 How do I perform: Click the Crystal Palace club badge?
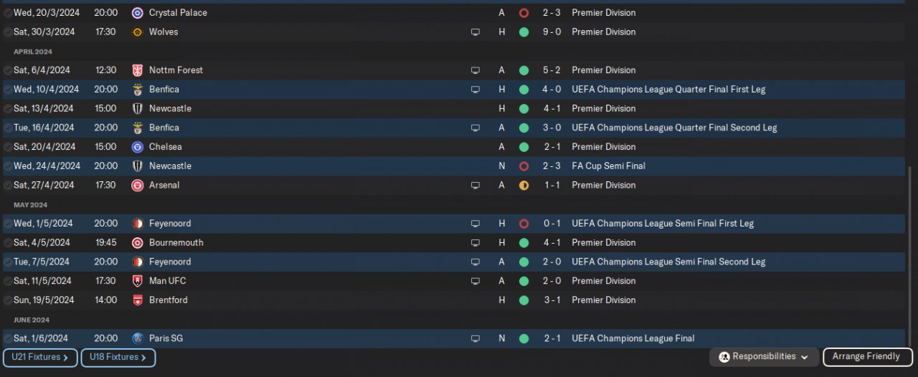point(138,13)
